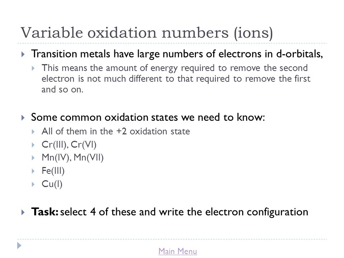Open the Main Menu link
The height and width of the screenshot is (258, 344).
[177, 251]
